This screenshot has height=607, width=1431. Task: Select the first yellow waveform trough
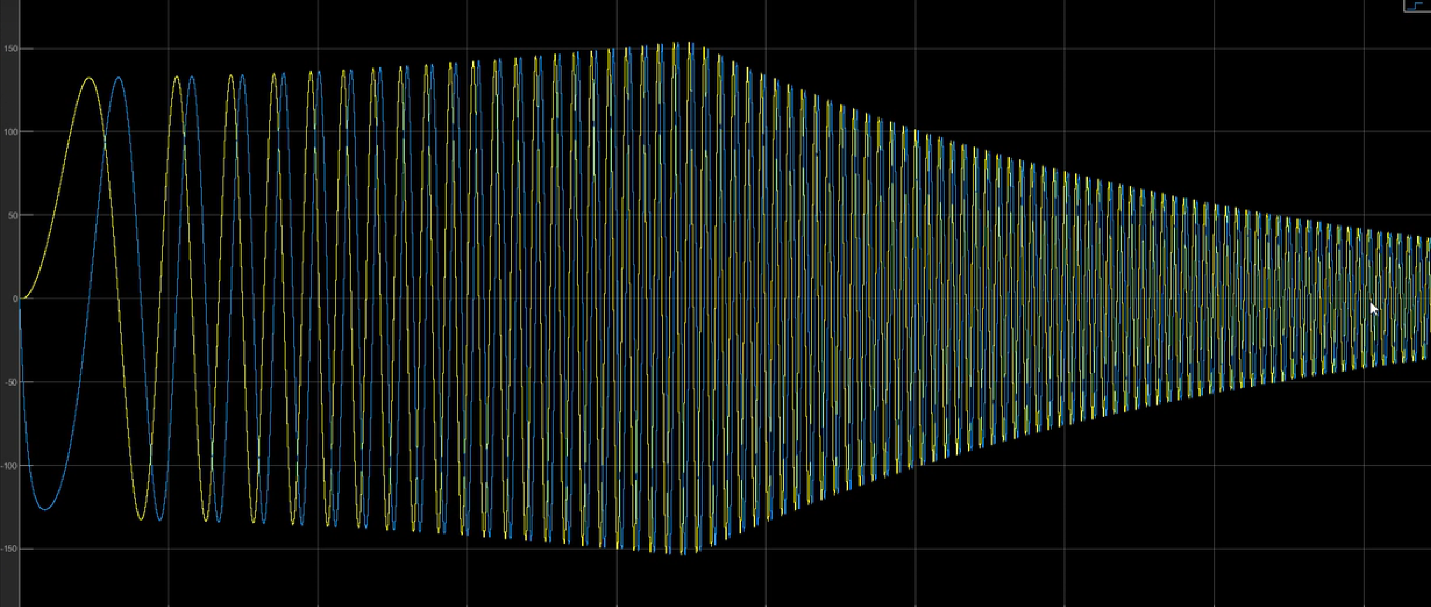[141, 519]
